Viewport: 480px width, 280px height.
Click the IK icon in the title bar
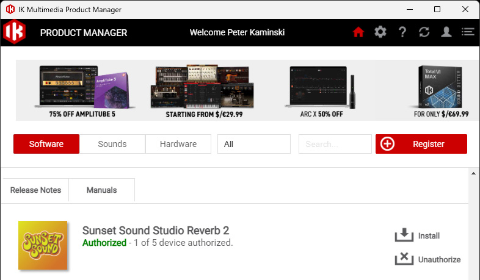[10, 9]
